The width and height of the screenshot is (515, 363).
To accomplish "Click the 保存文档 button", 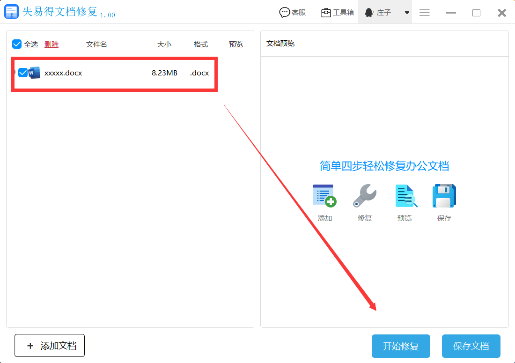I will pos(471,346).
